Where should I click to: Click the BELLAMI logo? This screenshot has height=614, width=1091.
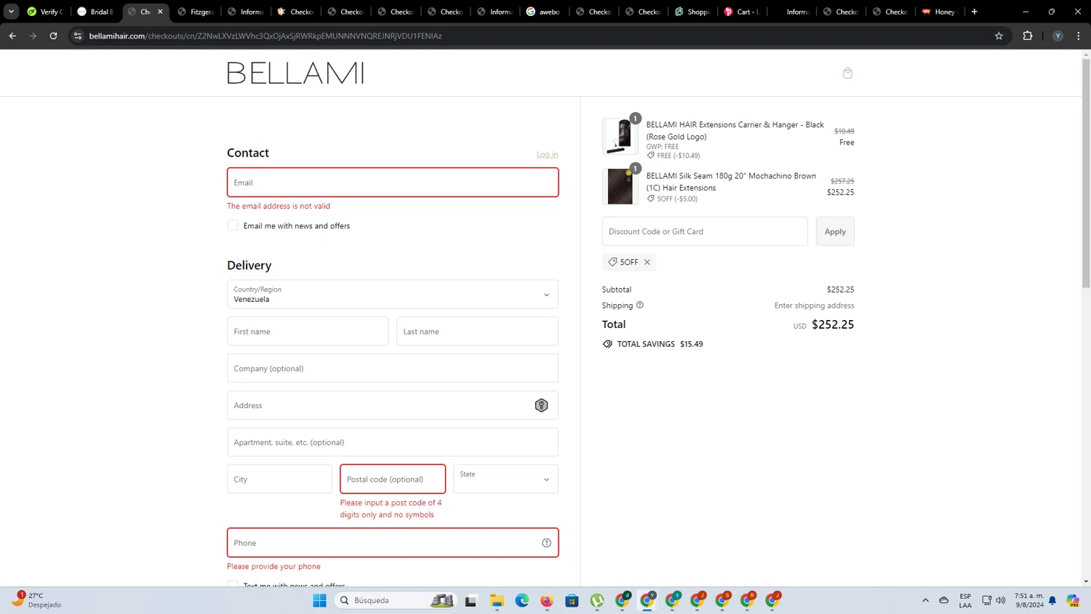pyautogui.click(x=295, y=73)
